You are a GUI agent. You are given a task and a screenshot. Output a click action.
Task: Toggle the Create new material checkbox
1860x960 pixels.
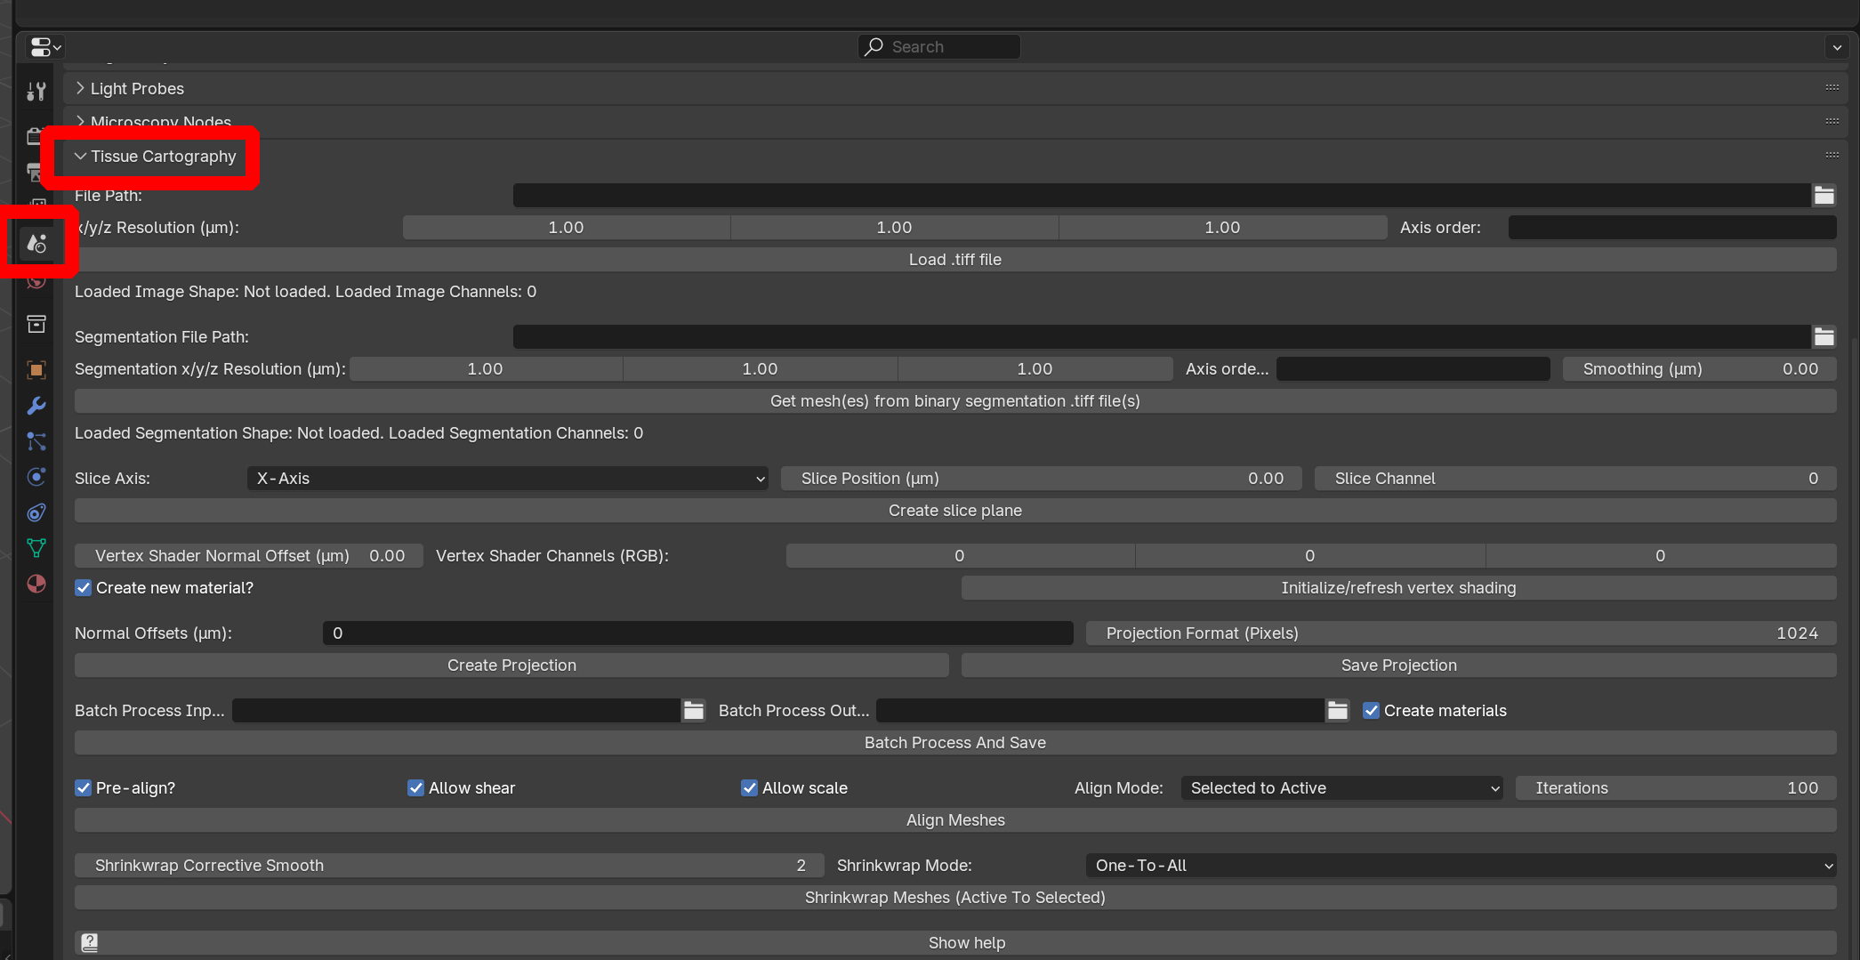84,588
